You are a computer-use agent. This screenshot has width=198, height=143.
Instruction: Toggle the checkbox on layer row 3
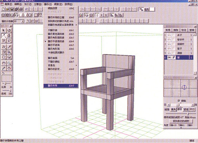[173, 44]
